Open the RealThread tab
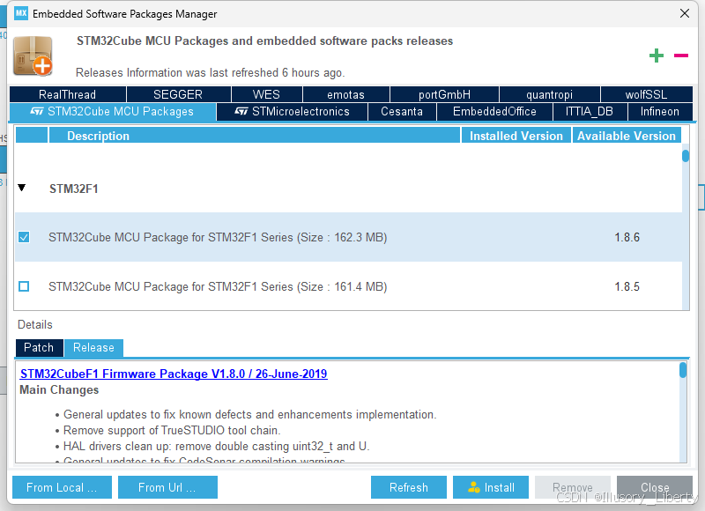Image resolution: width=705 pixels, height=511 pixels. pyautogui.click(x=68, y=94)
